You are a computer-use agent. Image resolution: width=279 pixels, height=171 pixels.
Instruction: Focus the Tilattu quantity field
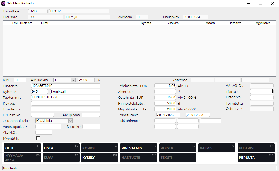pyautogui.click(x=262, y=92)
